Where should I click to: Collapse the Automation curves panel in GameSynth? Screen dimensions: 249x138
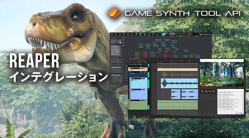[112, 66]
